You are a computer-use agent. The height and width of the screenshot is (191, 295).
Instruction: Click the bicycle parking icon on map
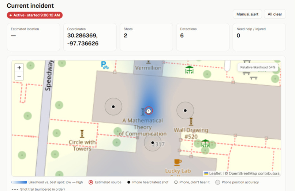pos(105,65)
